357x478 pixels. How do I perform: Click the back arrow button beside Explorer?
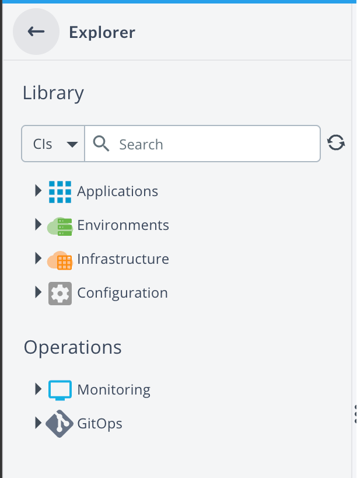36,32
